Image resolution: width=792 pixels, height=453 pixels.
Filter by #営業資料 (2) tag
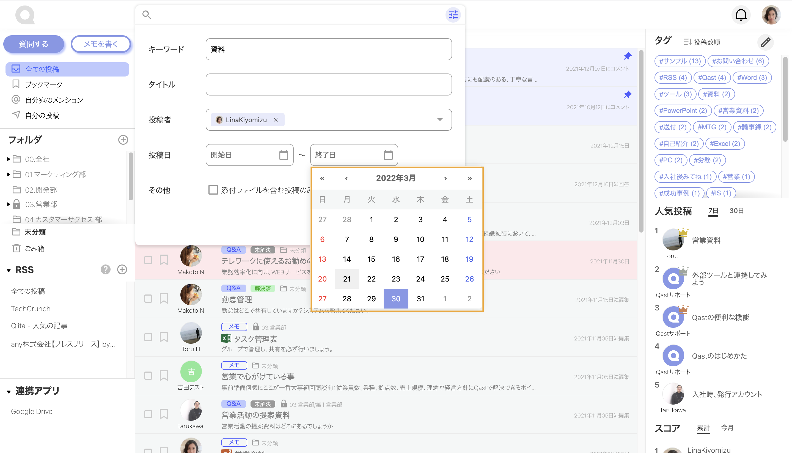[738, 110]
